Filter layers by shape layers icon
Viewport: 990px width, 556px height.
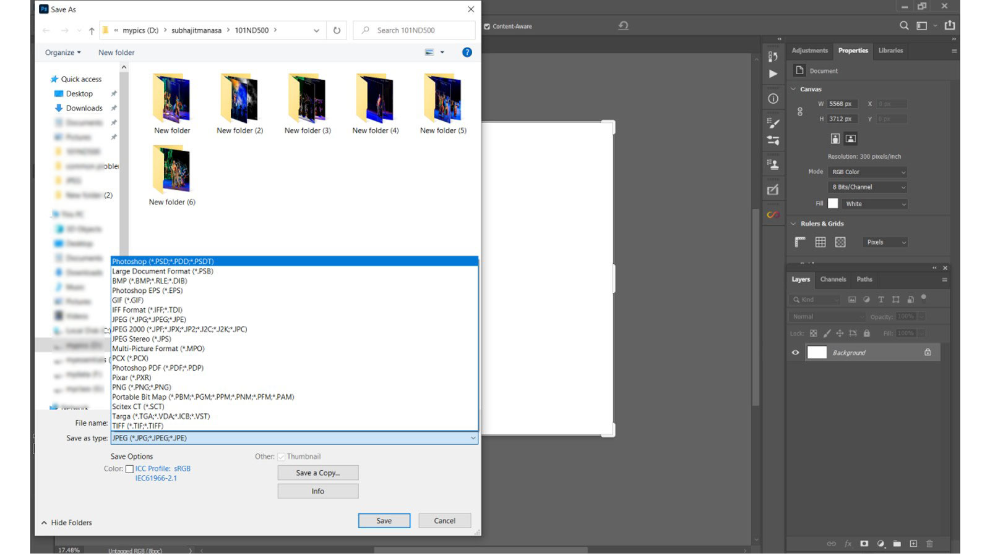coord(895,300)
